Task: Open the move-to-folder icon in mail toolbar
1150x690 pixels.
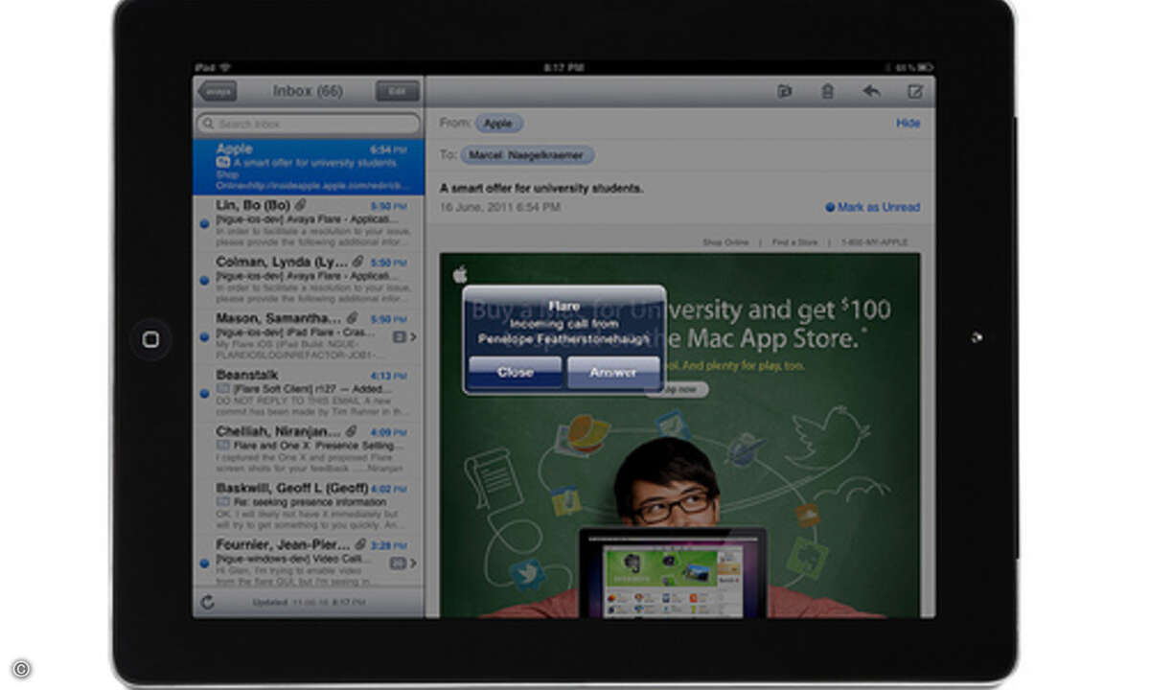Action: [785, 91]
